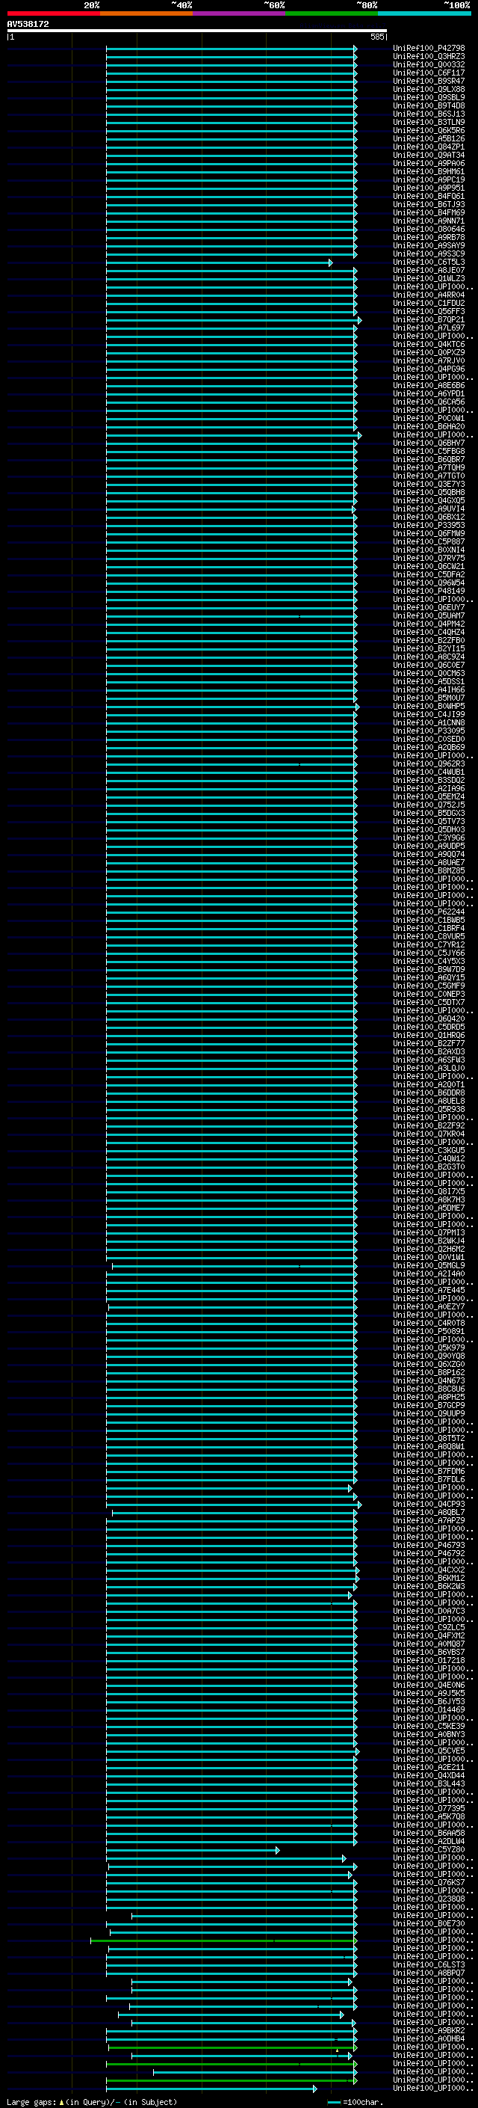Open the UniRef100_Q238Q8 hit
Image resolution: width=478 pixels, height=2108 pixels.
tap(429, 1899)
